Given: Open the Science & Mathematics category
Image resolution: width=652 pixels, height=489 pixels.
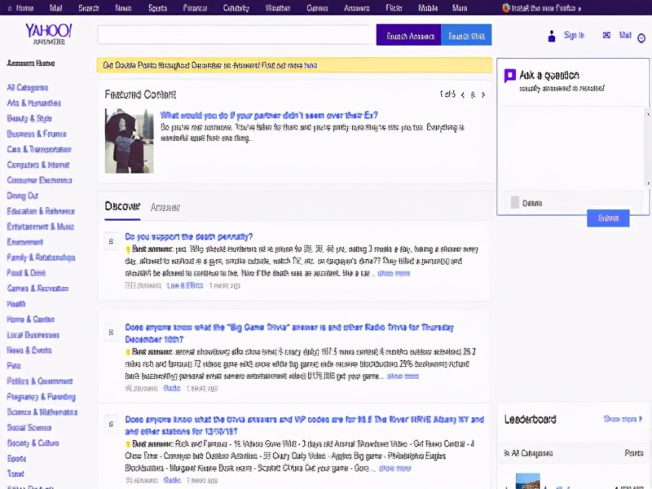Looking at the screenshot, I should click(x=42, y=412).
